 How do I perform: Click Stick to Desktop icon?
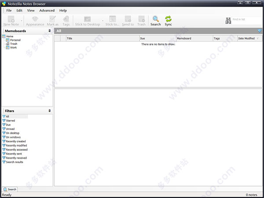click(88, 19)
